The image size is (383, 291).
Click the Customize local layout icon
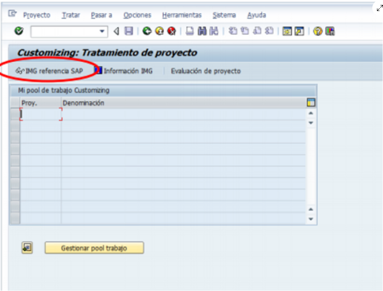point(330,31)
